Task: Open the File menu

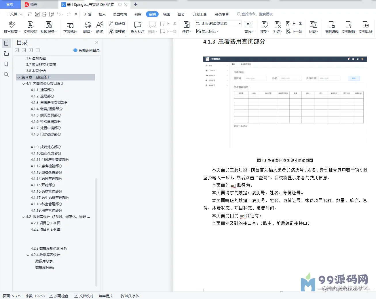Action: (x=14, y=14)
